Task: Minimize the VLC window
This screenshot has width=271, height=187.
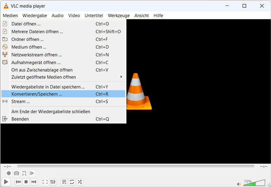Action: click(227, 6)
